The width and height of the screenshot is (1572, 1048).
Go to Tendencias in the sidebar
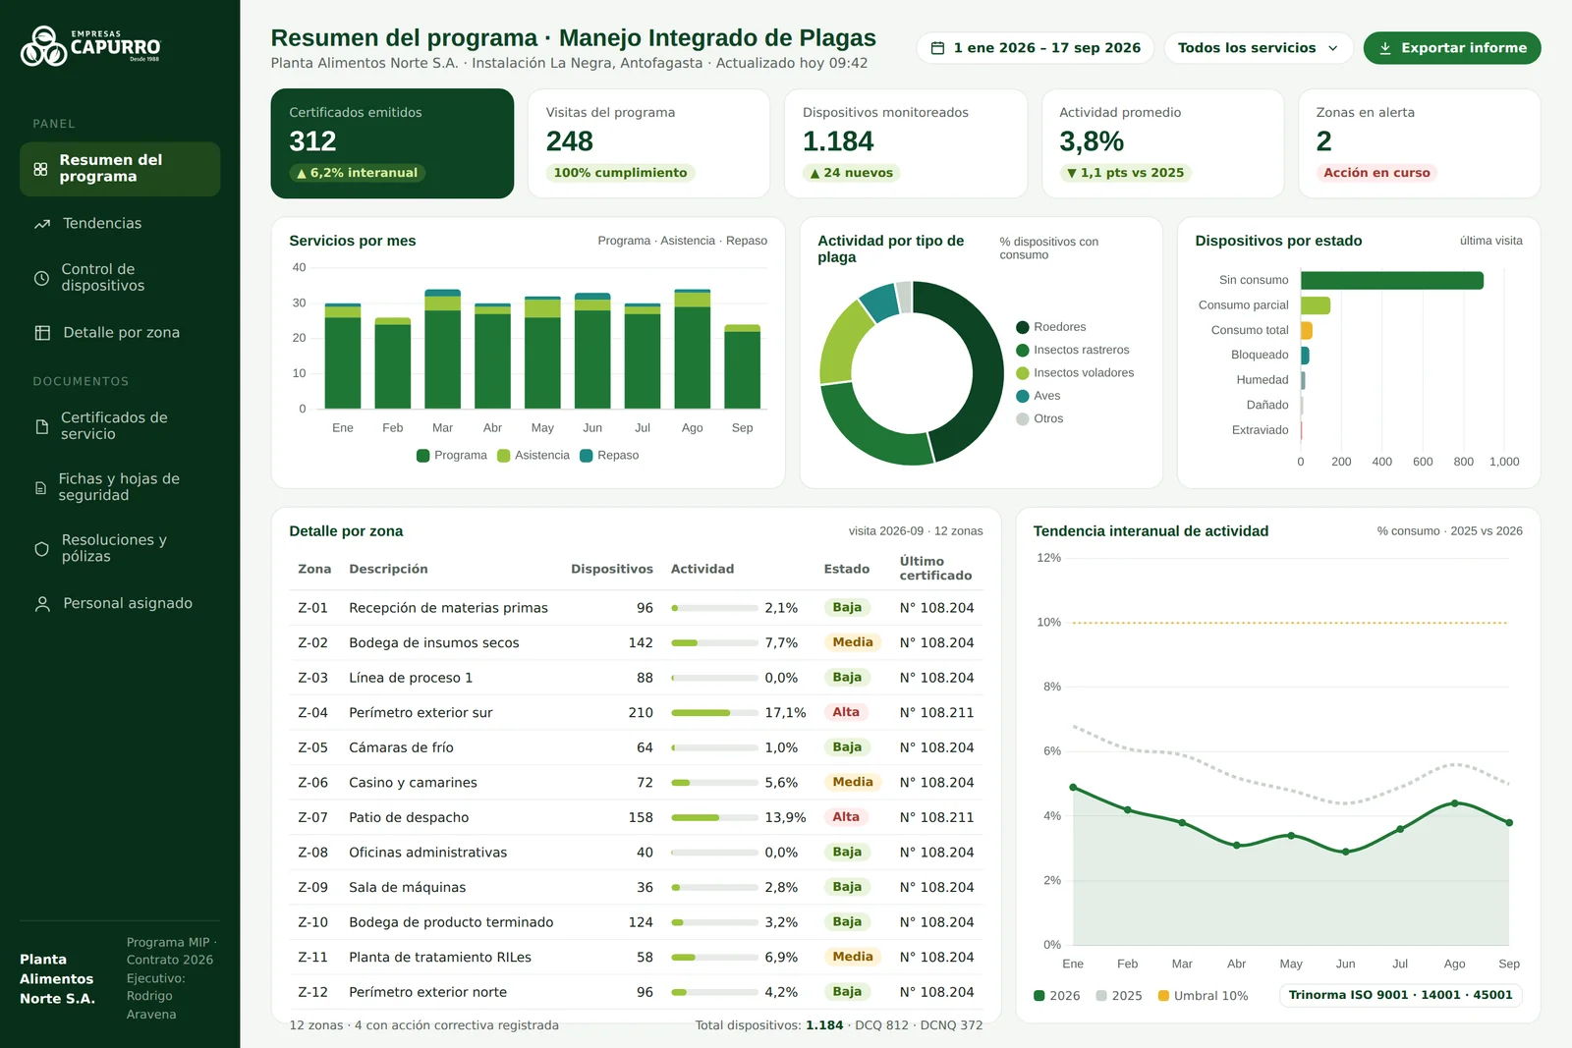click(x=120, y=224)
